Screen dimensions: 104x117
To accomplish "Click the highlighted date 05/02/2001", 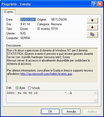I will (28, 20).
